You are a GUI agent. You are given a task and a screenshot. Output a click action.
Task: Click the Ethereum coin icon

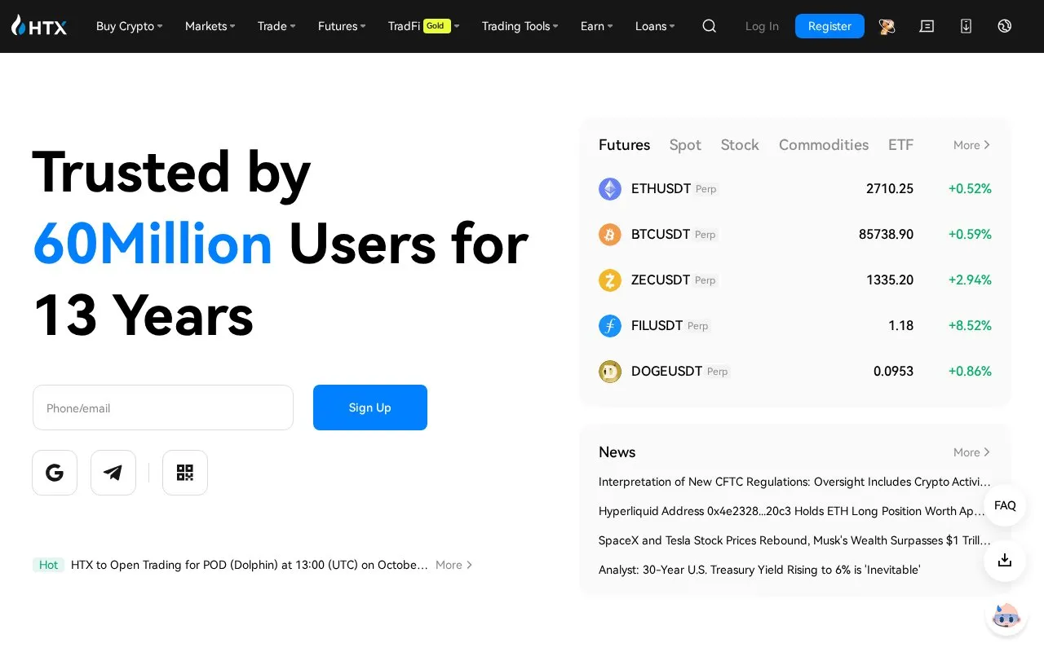[610, 189]
